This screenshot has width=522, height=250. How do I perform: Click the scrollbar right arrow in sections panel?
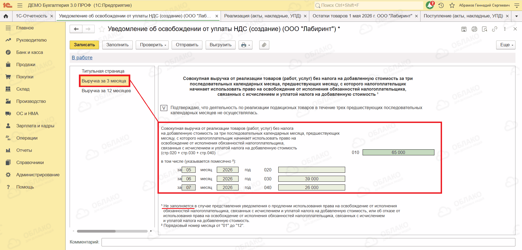151,231
